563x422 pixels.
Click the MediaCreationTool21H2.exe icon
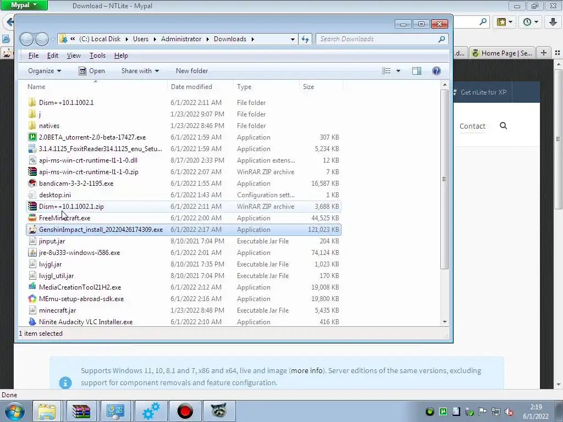click(x=32, y=287)
